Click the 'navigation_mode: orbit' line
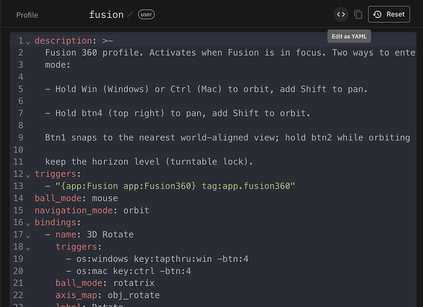This screenshot has height=307, width=423. click(x=91, y=210)
